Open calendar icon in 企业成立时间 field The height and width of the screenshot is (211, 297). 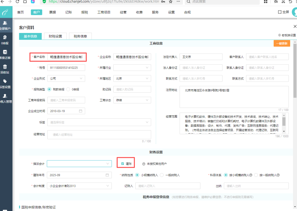81,111
